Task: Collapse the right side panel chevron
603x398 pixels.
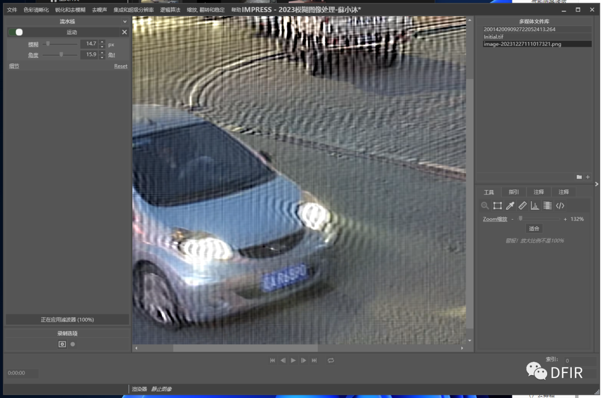Action: pyautogui.click(x=596, y=184)
